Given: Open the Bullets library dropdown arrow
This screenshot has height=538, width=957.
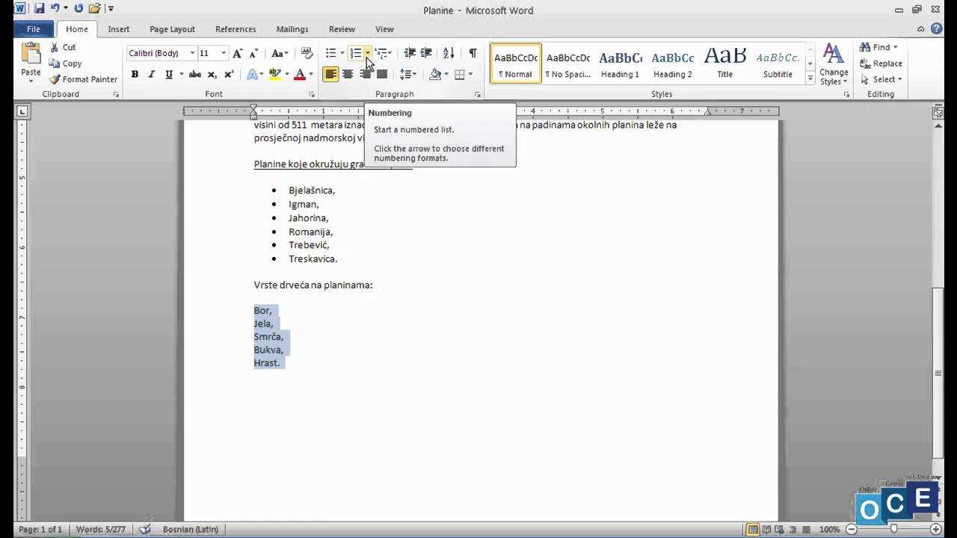Looking at the screenshot, I should point(342,53).
